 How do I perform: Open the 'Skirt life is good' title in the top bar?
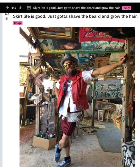point(77,8)
